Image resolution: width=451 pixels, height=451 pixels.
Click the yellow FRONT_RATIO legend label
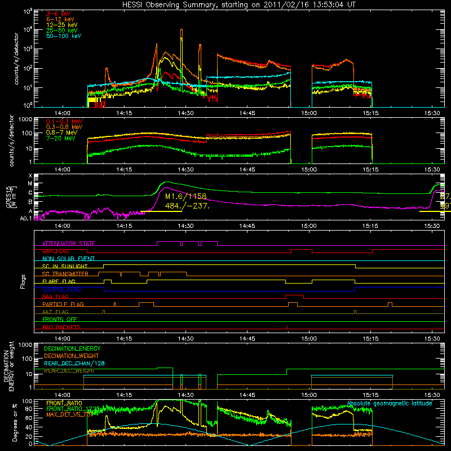[x=64, y=403]
